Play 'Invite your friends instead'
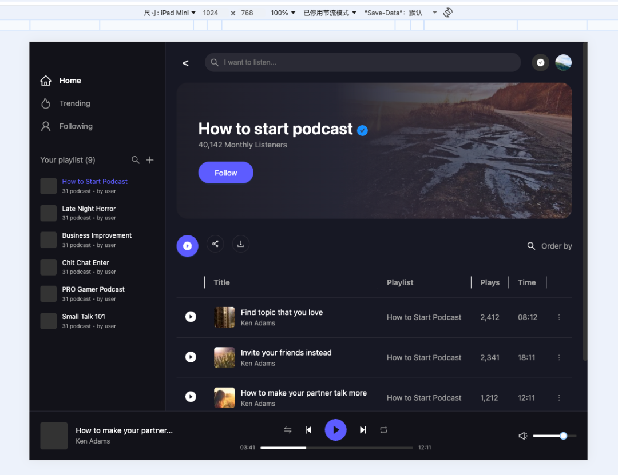 [191, 357]
